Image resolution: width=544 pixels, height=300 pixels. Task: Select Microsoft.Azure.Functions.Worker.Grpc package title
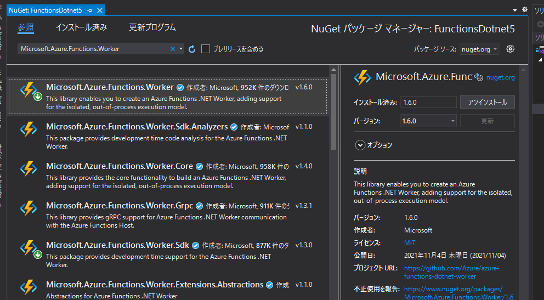(120, 206)
